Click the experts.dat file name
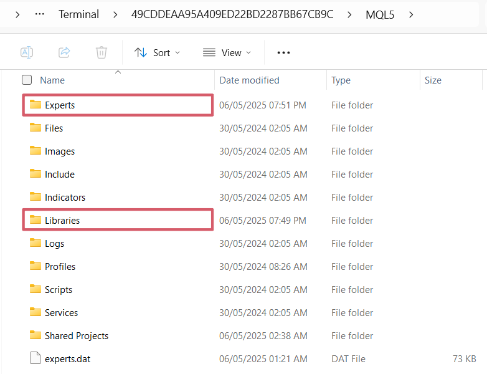 click(67, 359)
